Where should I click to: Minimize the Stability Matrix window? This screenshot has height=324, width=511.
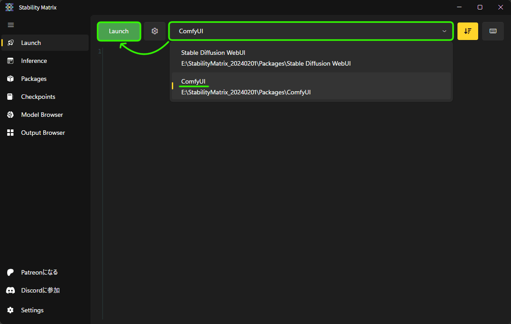[459, 7]
